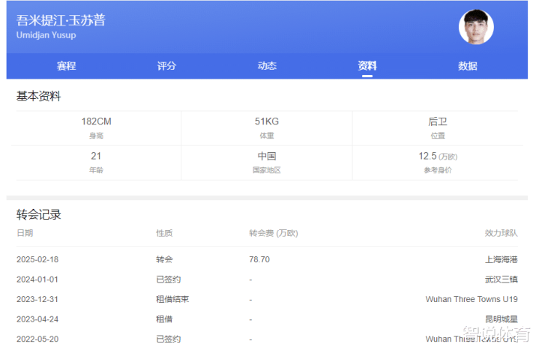
Task: Click the country value 中国
Action: 267,156
